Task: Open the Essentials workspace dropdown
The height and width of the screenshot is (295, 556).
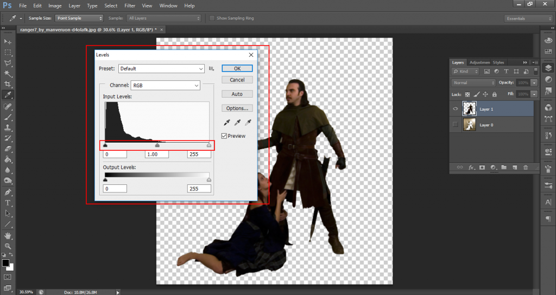Action: 528,18
